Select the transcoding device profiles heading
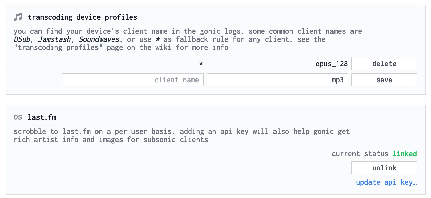Image resolution: width=431 pixels, height=198 pixels. tap(83, 17)
